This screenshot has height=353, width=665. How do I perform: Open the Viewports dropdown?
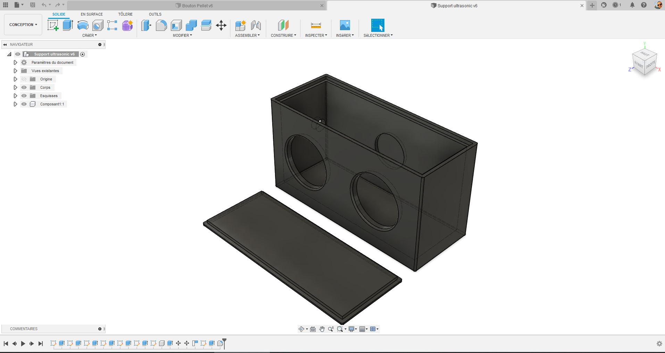click(374, 329)
